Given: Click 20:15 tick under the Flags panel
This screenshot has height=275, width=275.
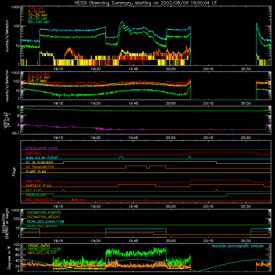Looking at the screenshot, I should pyautogui.click(x=208, y=207).
